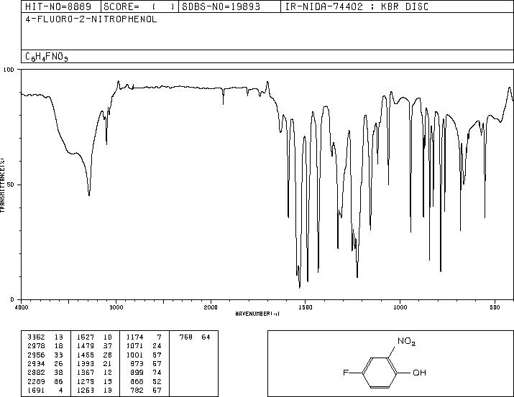
Task: Select the molecular formula C6H4FNO3
Action: 47,57
